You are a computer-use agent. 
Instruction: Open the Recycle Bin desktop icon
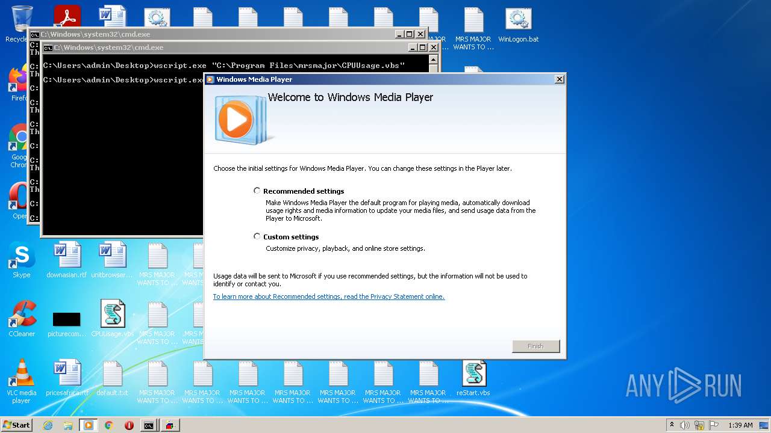pos(21,24)
